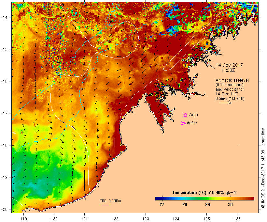Click the cyan 200m isobath legend line

105,204
